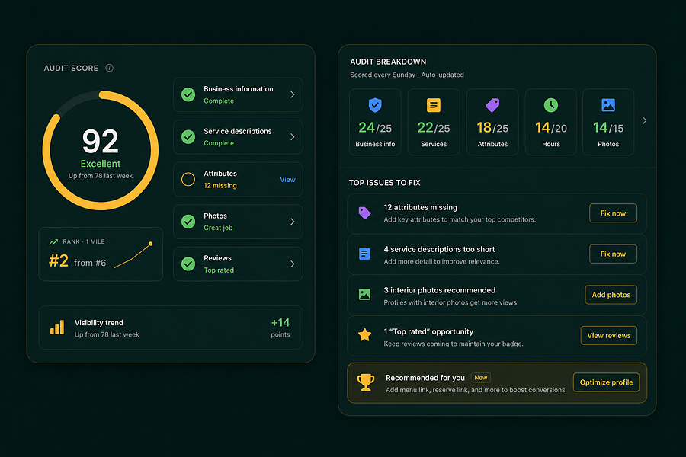This screenshot has height=457, width=686.
Task: Click the blue Photos image icon in breakdown
Action: pos(608,105)
